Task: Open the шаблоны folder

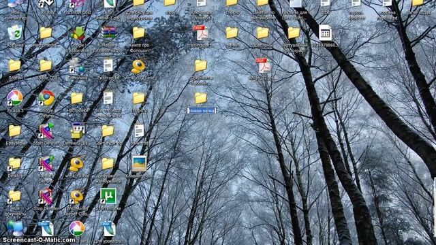Action: pos(262,33)
